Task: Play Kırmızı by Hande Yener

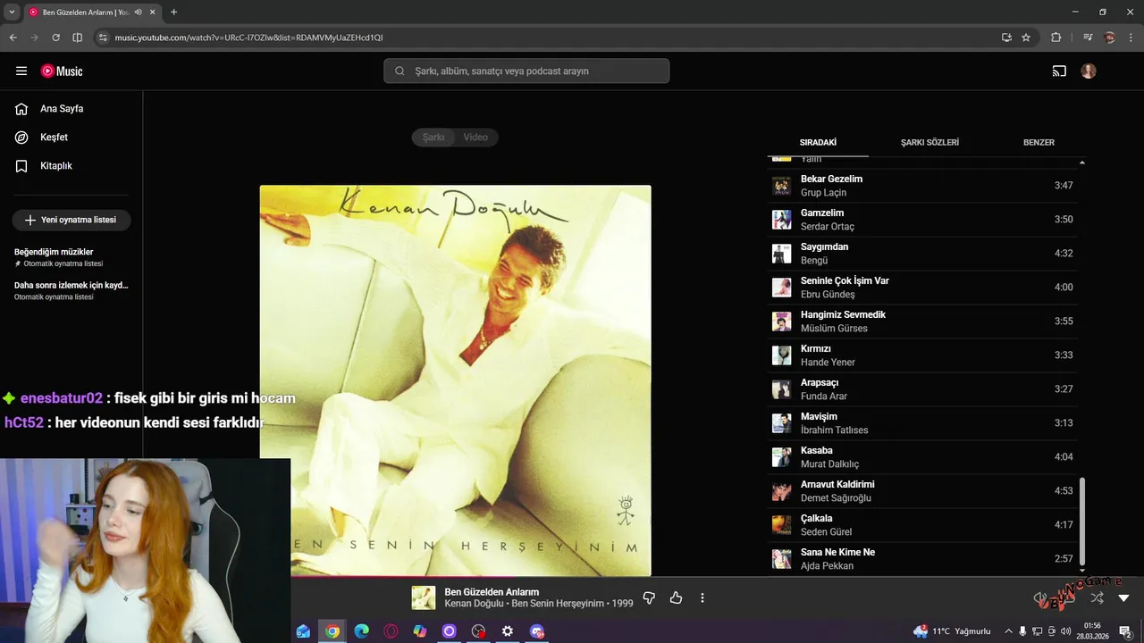Action: click(x=922, y=355)
